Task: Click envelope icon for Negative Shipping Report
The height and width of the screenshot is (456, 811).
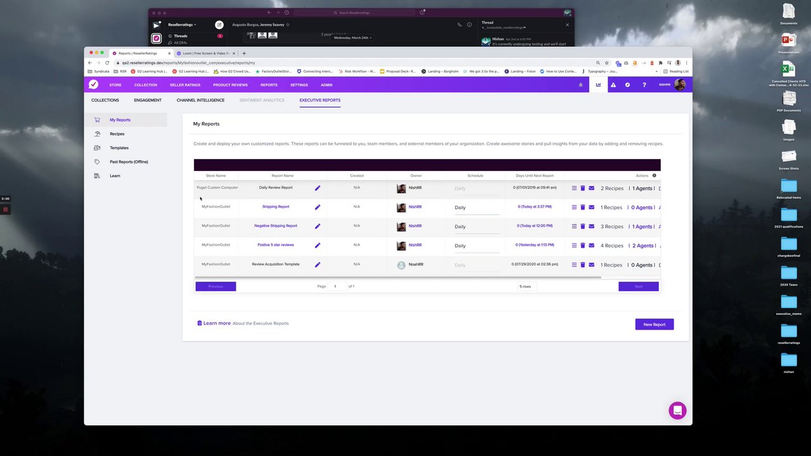Action: pos(591,226)
